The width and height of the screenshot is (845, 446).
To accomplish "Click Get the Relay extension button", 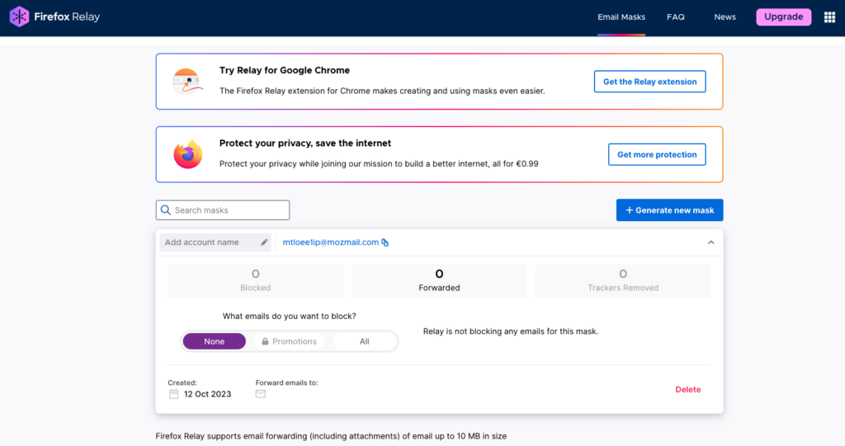I will [649, 82].
